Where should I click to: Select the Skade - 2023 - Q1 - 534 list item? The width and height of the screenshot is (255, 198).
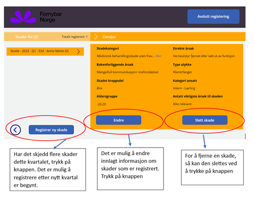pos(45,51)
